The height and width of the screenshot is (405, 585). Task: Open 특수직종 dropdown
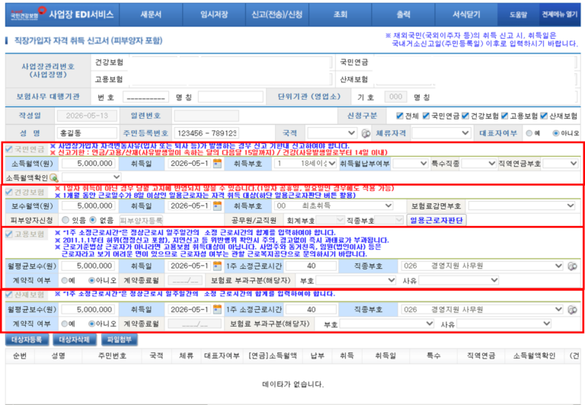[478, 164]
